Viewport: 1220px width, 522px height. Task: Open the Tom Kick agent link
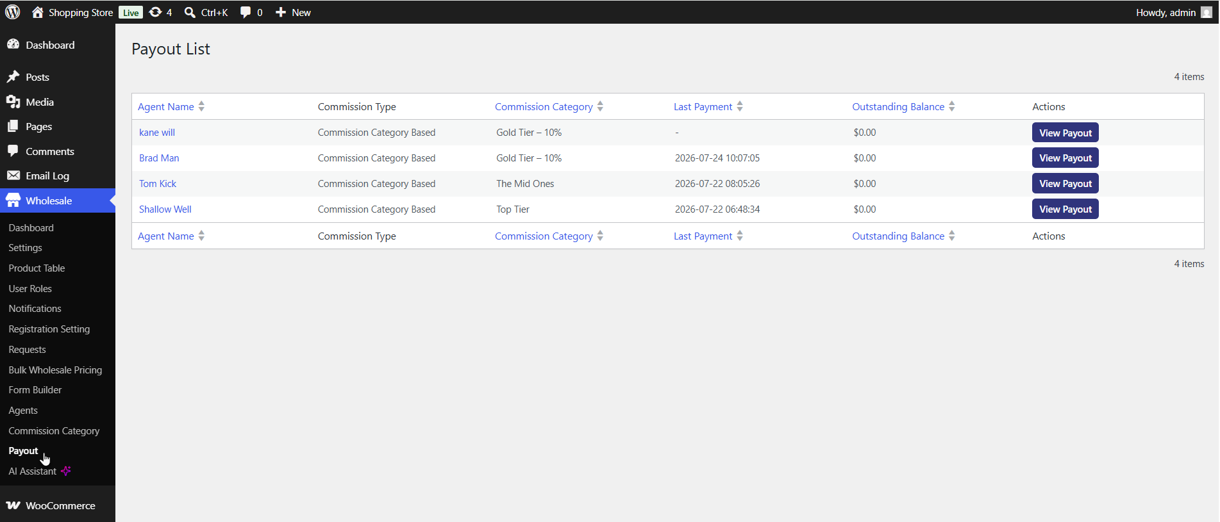click(x=158, y=184)
